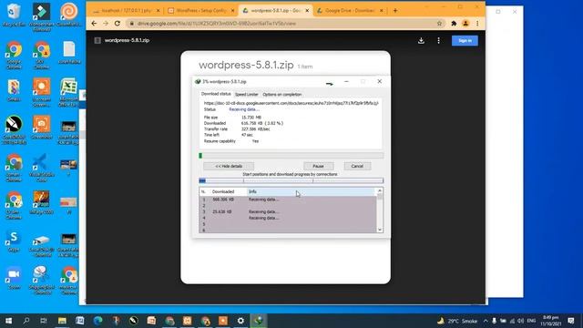583x328 pixels.
Task: Click the connection list scroll down arrow
Action: 380,230
